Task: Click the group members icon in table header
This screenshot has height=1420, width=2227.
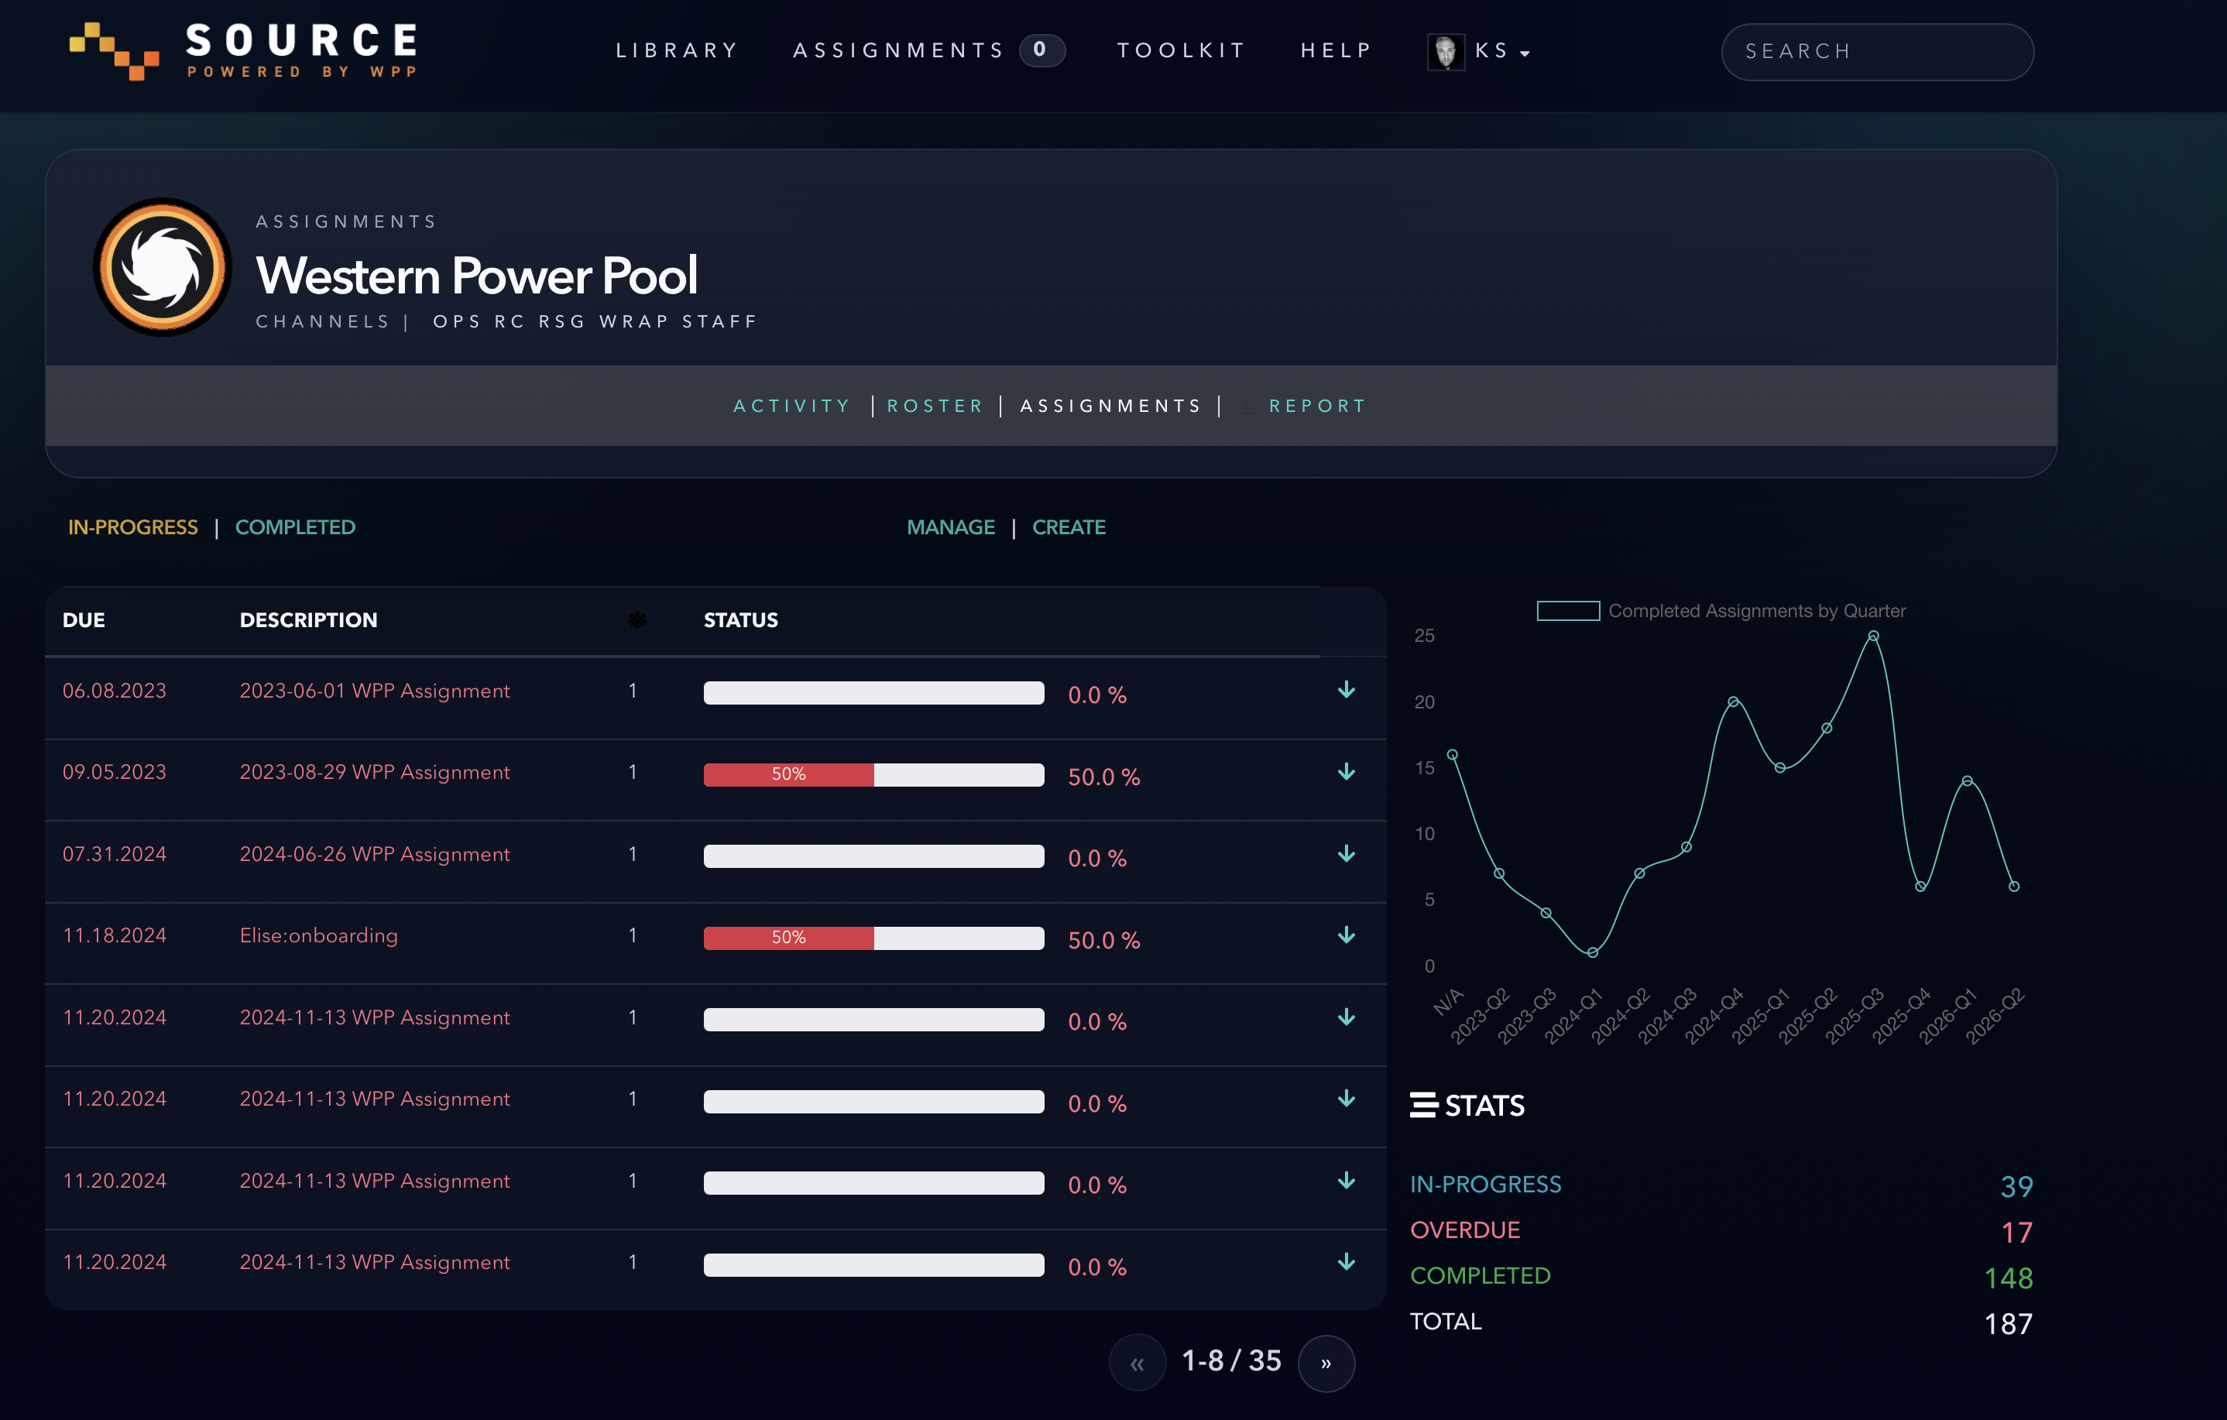Action: pos(637,619)
